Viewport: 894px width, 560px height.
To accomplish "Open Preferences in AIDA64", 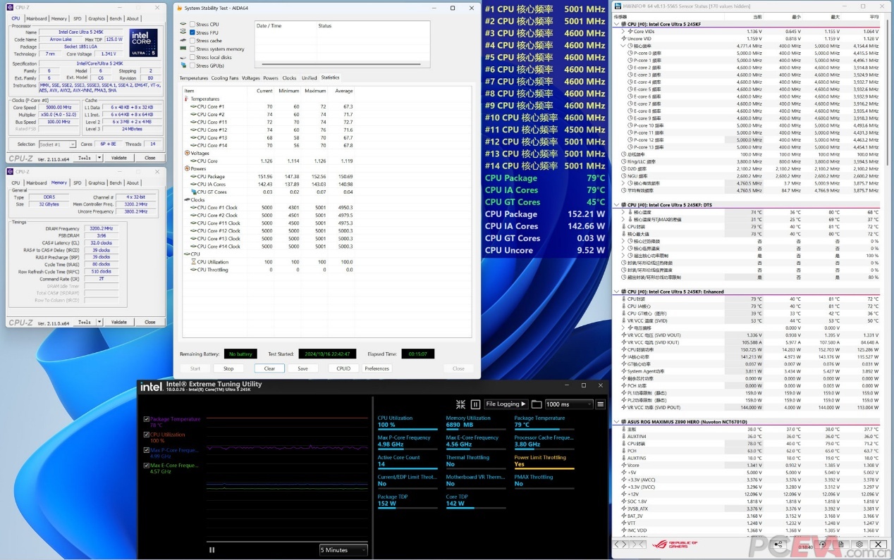I will (x=377, y=368).
